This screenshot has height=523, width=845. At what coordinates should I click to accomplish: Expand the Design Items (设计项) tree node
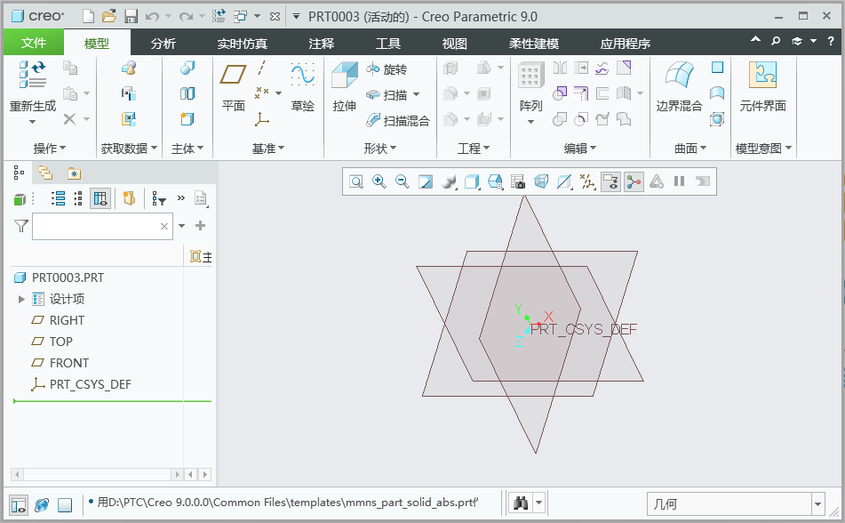21,299
